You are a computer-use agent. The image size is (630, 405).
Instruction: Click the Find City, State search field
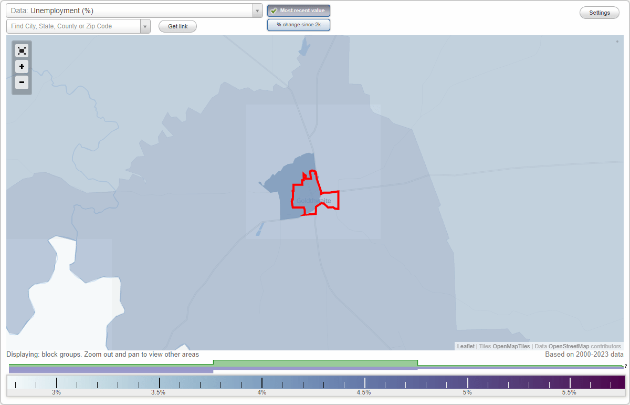coord(73,25)
